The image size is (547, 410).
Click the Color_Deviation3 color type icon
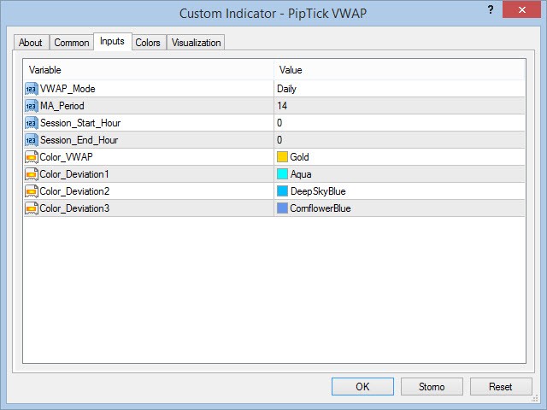(x=32, y=208)
